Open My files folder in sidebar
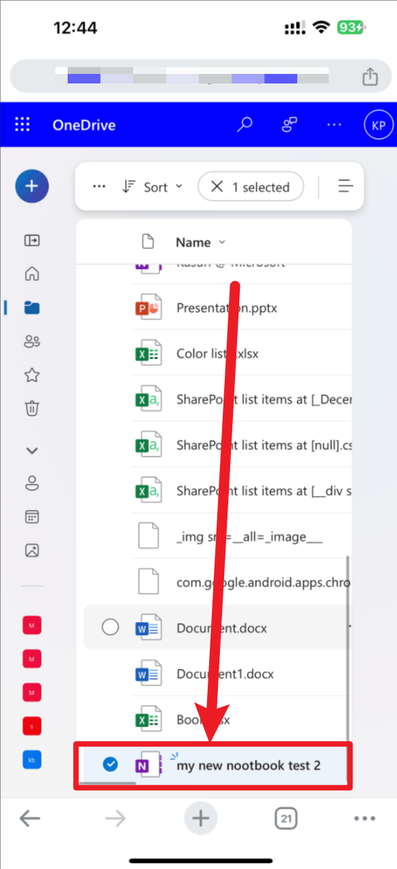 pyautogui.click(x=31, y=307)
